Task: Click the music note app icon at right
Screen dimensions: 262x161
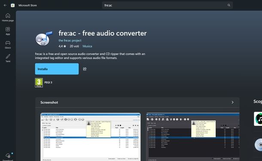Action: pos(258,119)
